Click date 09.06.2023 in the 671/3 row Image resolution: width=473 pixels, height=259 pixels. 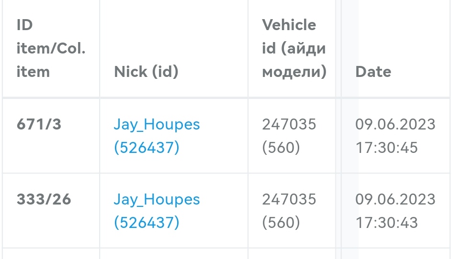(x=395, y=124)
